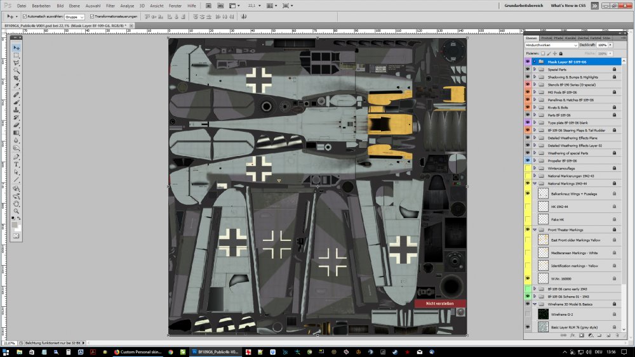
Task: Pick the Crop tool
Action: 17,79
